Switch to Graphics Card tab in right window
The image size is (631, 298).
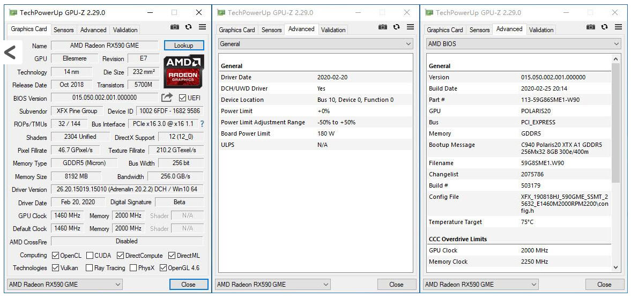445,30
